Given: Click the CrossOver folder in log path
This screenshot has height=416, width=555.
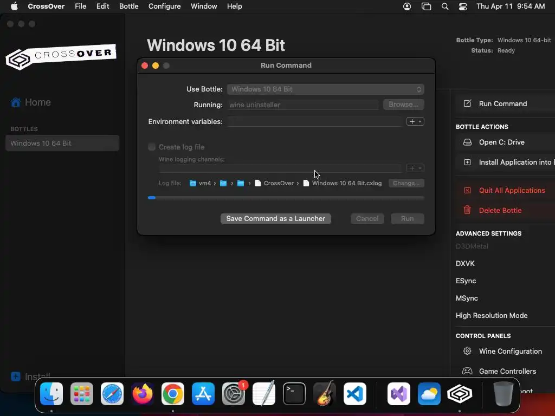Looking at the screenshot, I should 274,183.
